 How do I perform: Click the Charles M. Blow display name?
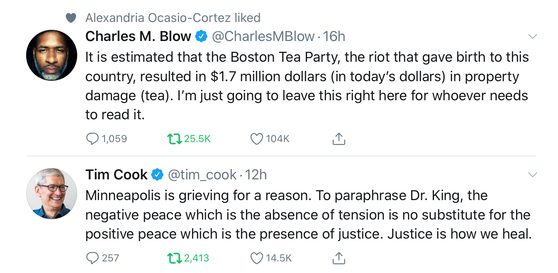click(x=138, y=36)
